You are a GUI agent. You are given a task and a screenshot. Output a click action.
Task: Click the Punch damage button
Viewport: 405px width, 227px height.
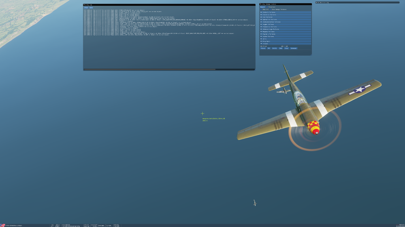point(263,48)
